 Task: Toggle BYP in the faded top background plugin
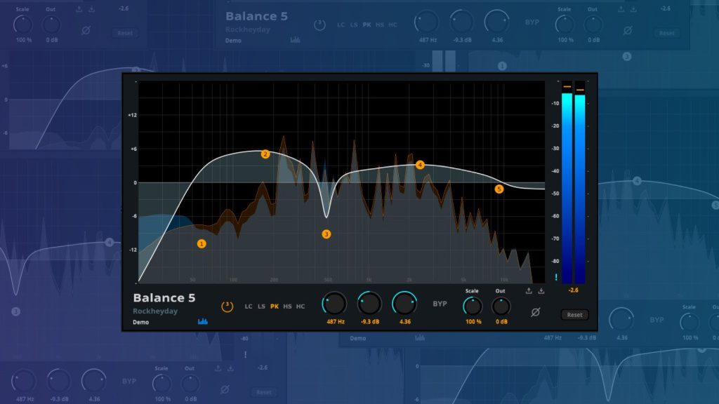coord(532,22)
